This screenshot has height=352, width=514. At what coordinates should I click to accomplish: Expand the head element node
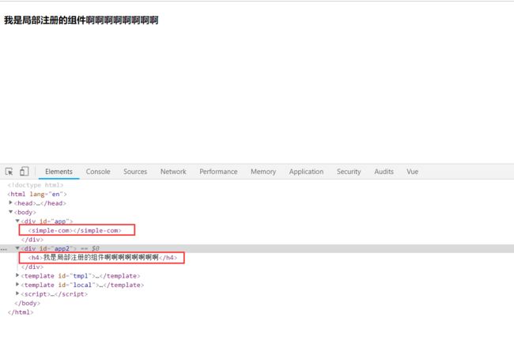[11, 202]
